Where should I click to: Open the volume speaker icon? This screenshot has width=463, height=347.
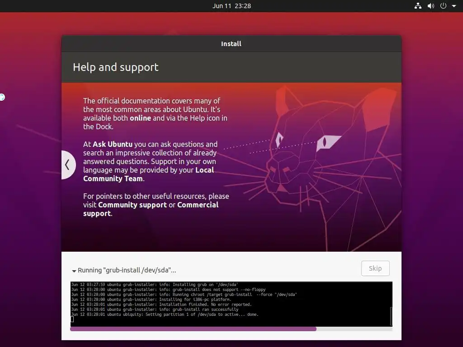click(431, 5)
